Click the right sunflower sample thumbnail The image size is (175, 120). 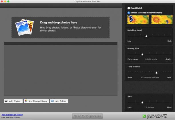pos(162,20)
